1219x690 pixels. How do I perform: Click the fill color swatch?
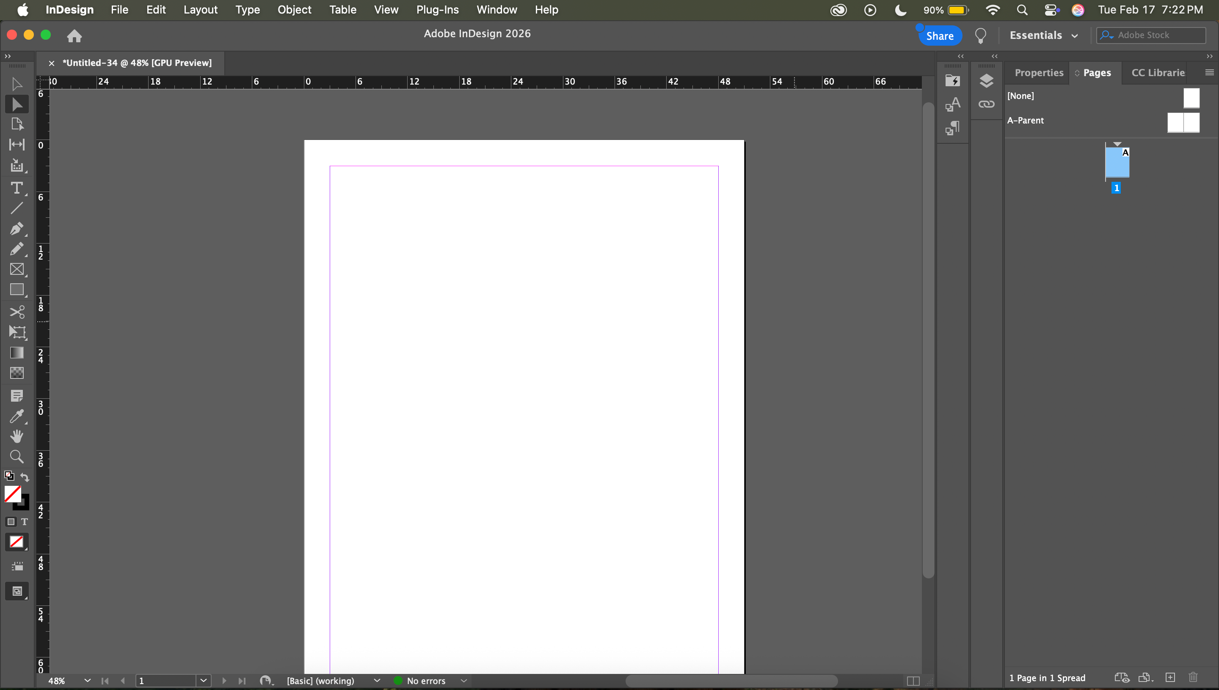[12, 494]
